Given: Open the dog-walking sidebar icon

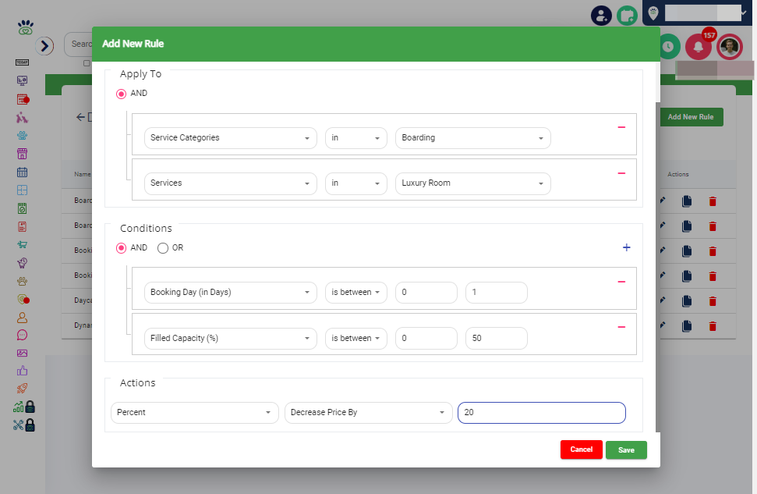Looking at the screenshot, I should (x=22, y=118).
